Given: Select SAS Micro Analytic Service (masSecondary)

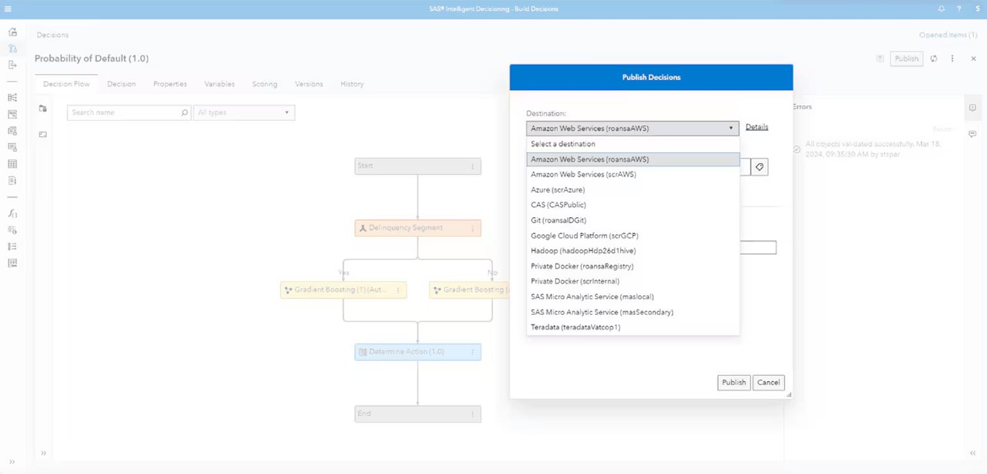Looking at the screenshot, I should point(633,312).
